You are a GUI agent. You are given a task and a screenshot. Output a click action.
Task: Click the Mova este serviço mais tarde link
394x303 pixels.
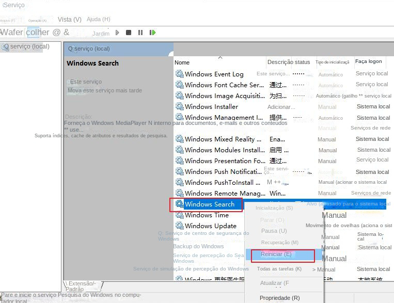[x=104, y=90]
